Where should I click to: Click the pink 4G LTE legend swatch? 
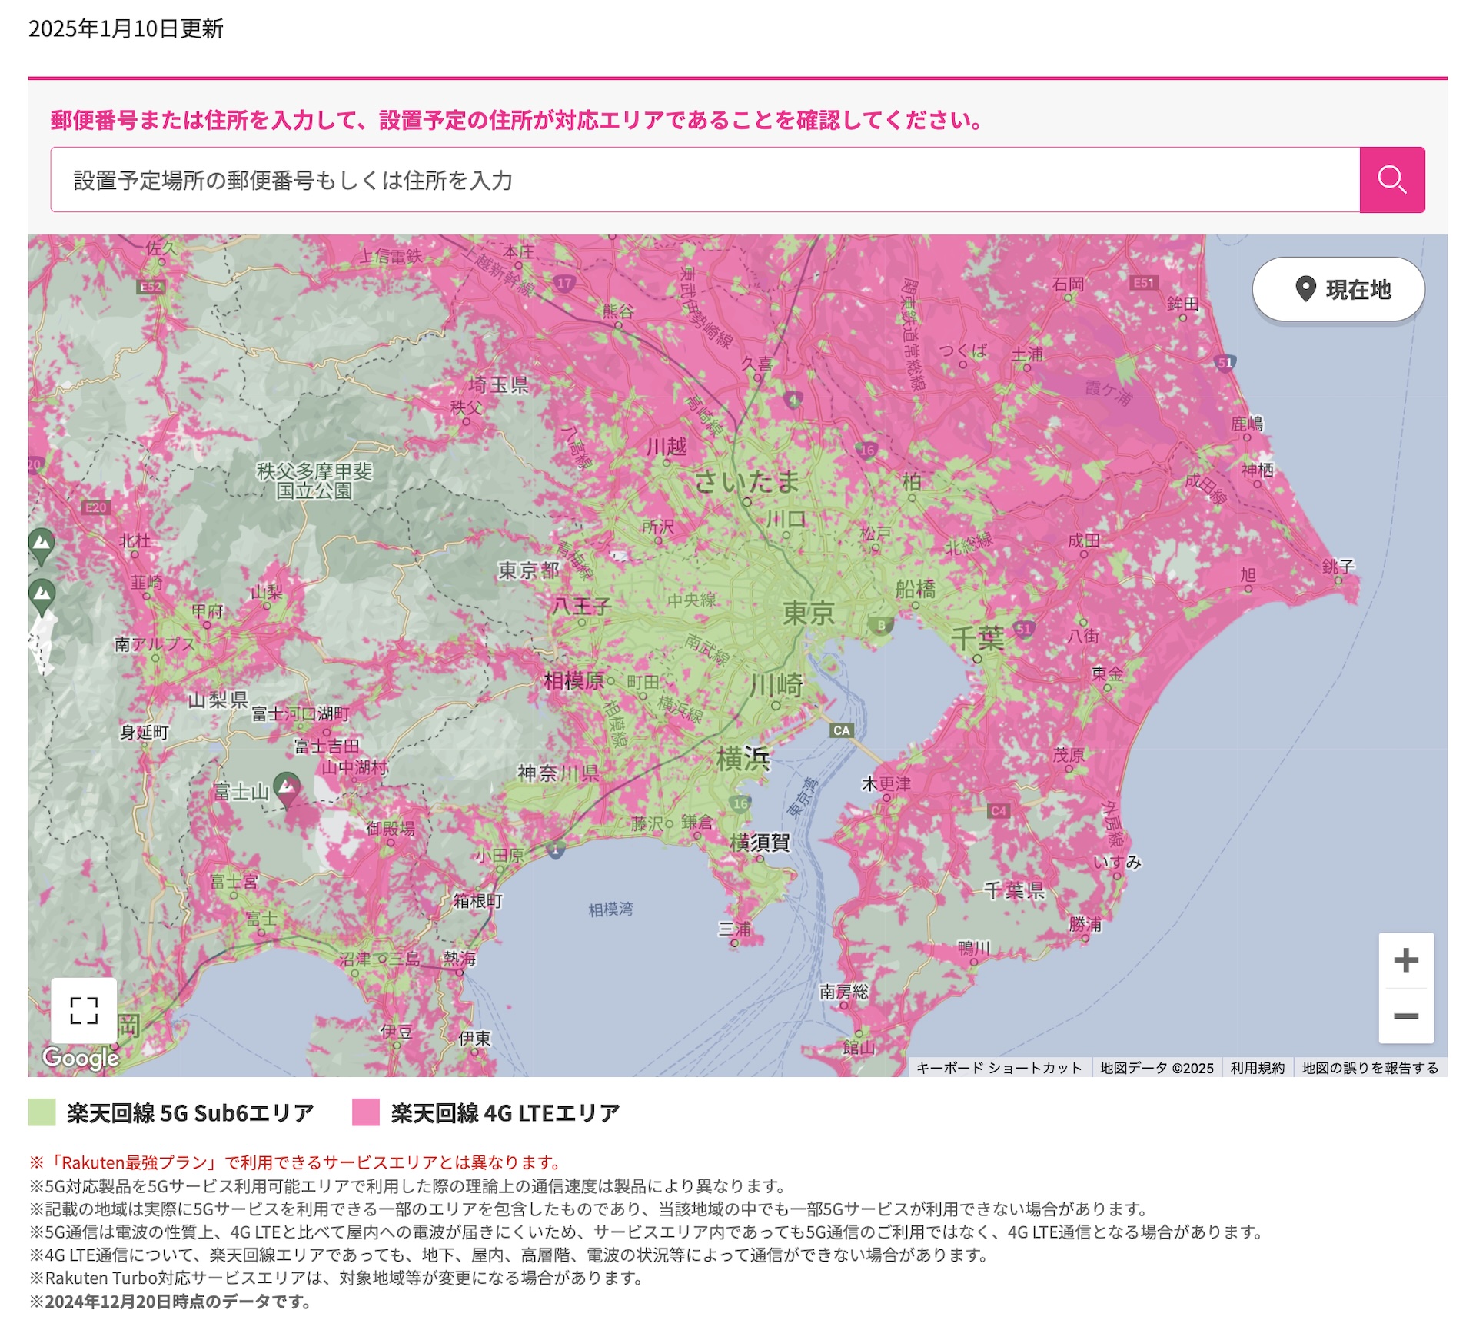[366, 1112]
